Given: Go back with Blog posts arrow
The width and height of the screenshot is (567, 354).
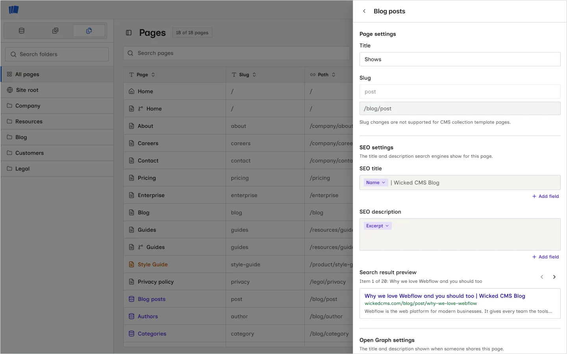Looking at the screenshot, I should 364,11.
